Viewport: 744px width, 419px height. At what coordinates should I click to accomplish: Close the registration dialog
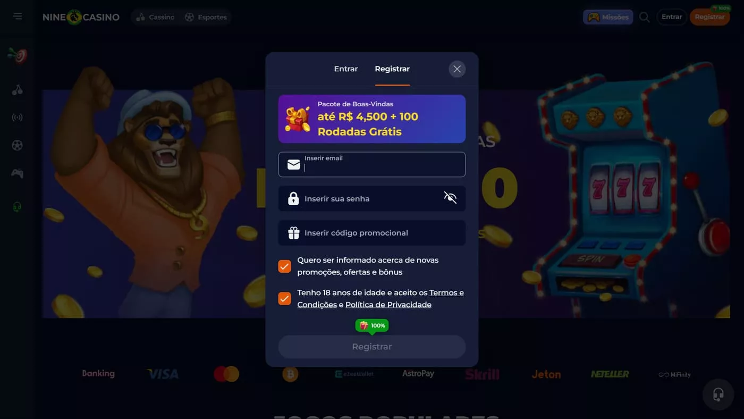[x=457, y=69]
